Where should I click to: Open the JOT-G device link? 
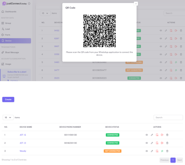(23, 135)
